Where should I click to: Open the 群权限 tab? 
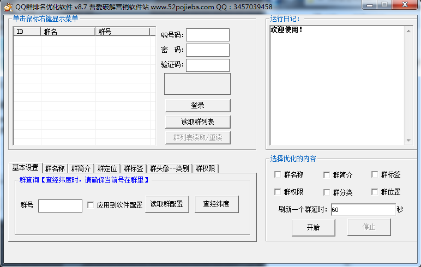206,168
